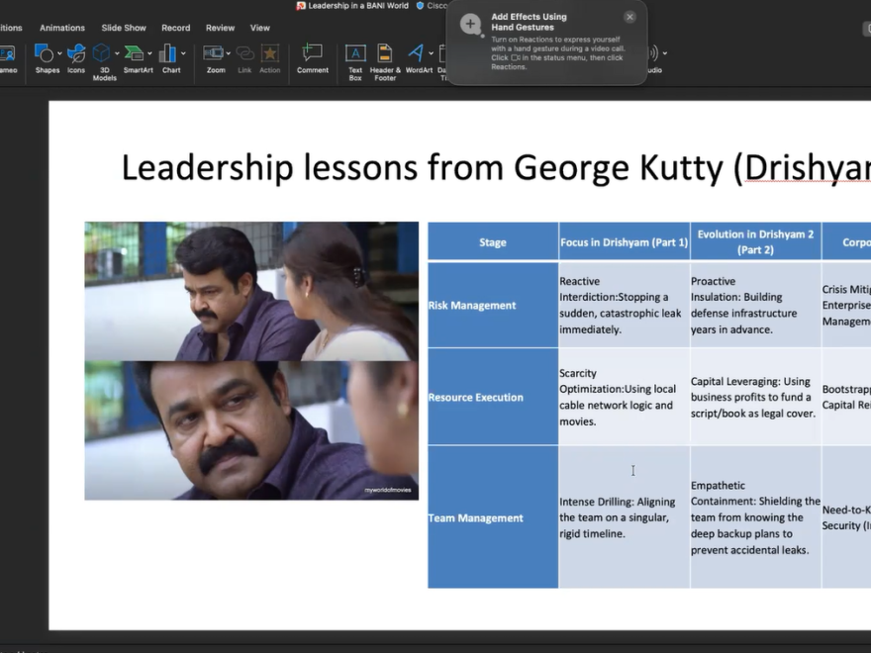Insert a 3D Models object
Viewport: 871px width, 653px height.
tap(103, 62)
